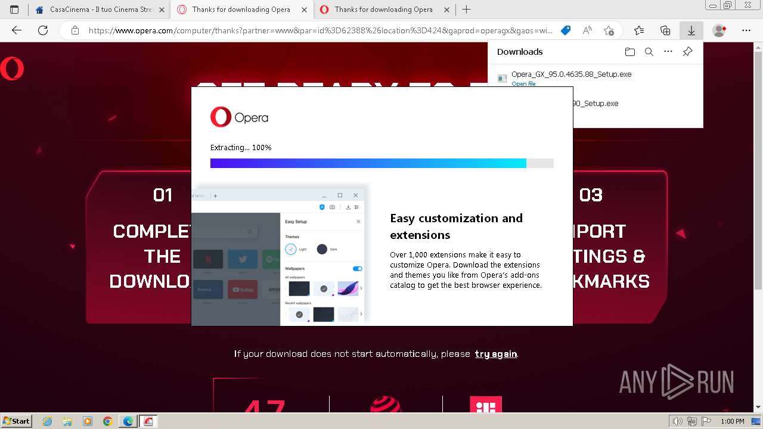Click the '03' step number on webpage
The height and width of the screenshot is (429, 763).
pos(591,195)
